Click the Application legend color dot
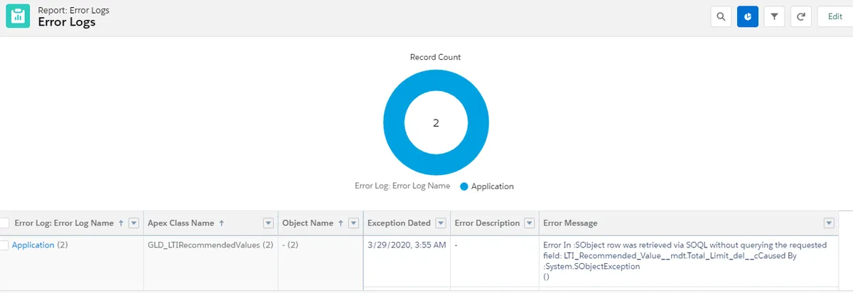The image size is (853, 293). [464, 186]
